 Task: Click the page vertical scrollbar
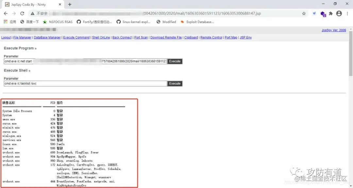click(x=351, y=54)
